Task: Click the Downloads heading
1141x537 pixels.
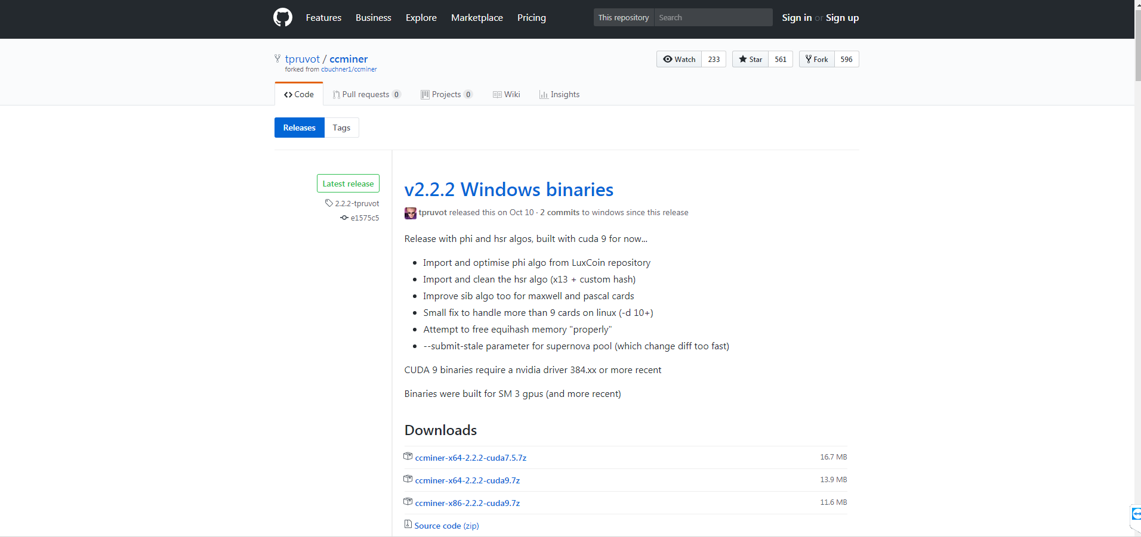Action: pyautogui.click(x=440, y=430)
